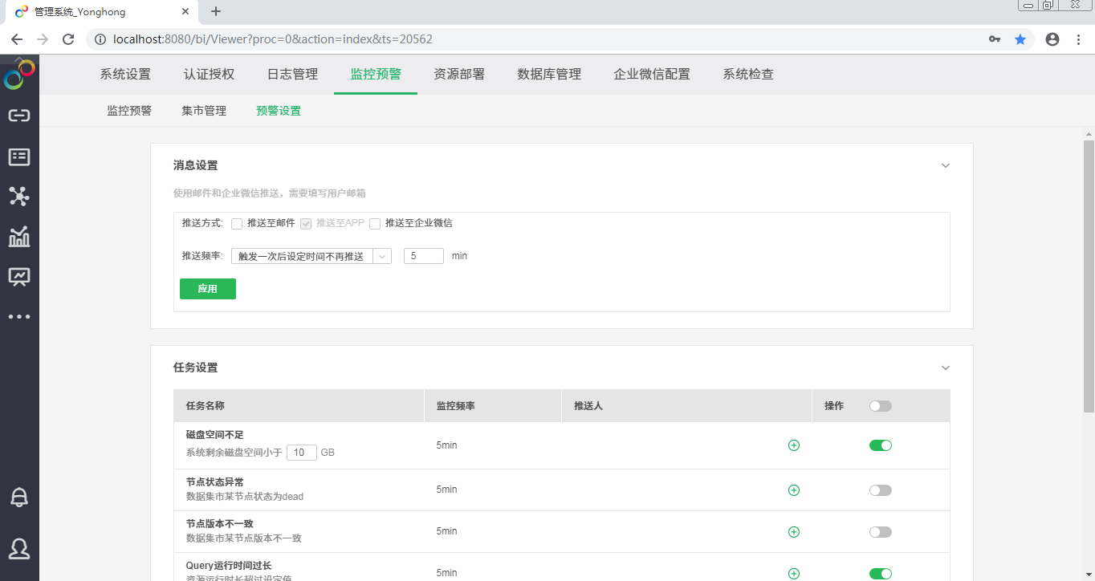Viewport: 1095px width, 581px height.
Task: Open the notification bell in sidebar
Action: point(19,498)
